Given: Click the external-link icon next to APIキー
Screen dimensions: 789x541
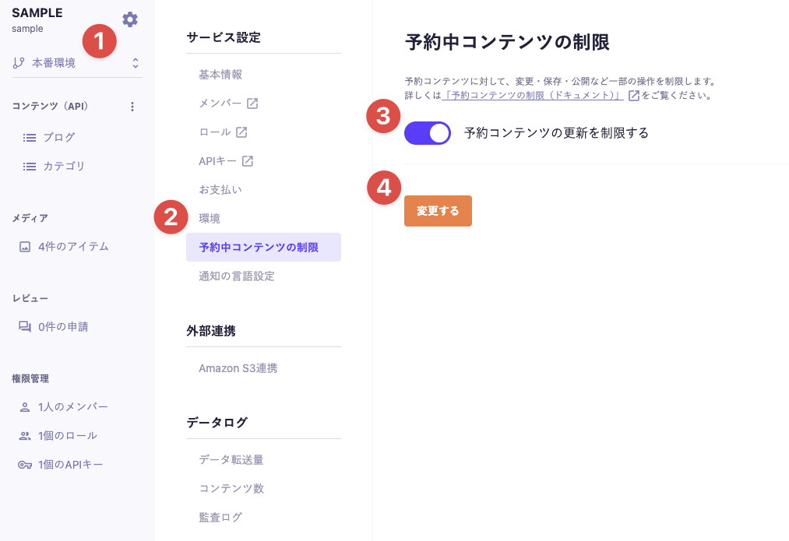Looking at the screenshot, I should point(248,161).
